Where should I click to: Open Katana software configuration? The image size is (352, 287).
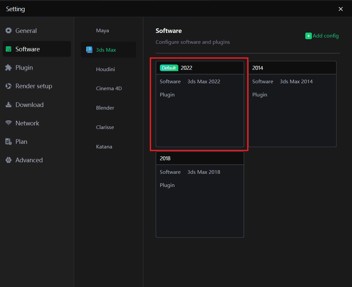pyautogui.click(x=104, y=147)
